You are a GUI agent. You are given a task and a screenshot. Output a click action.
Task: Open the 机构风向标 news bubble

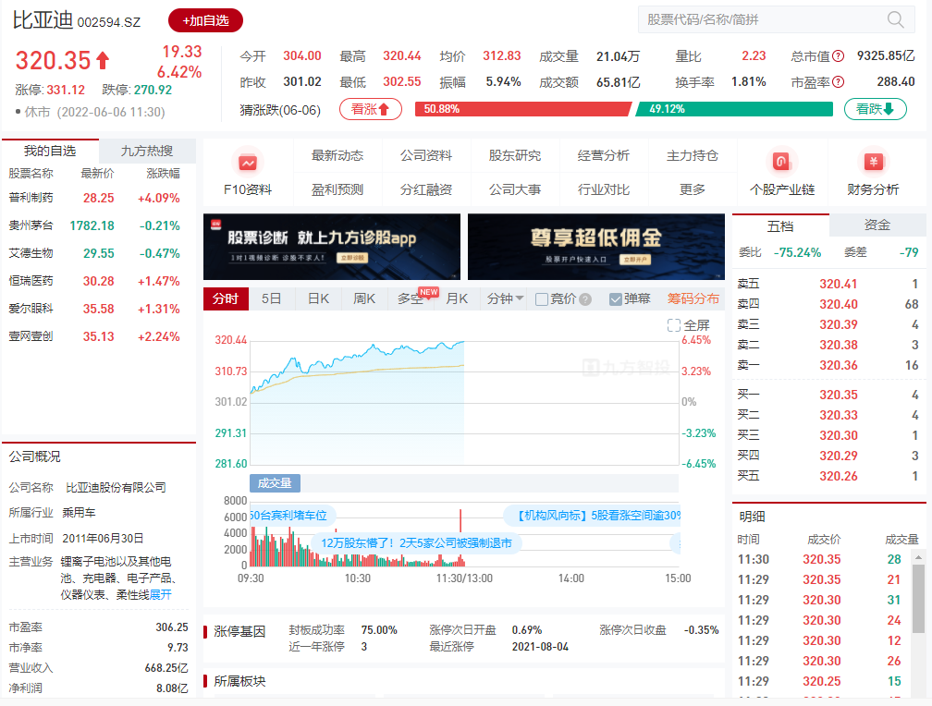pos(592,516)
